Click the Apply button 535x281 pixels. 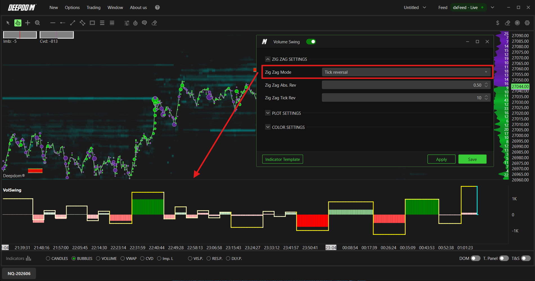click(441, 159)
